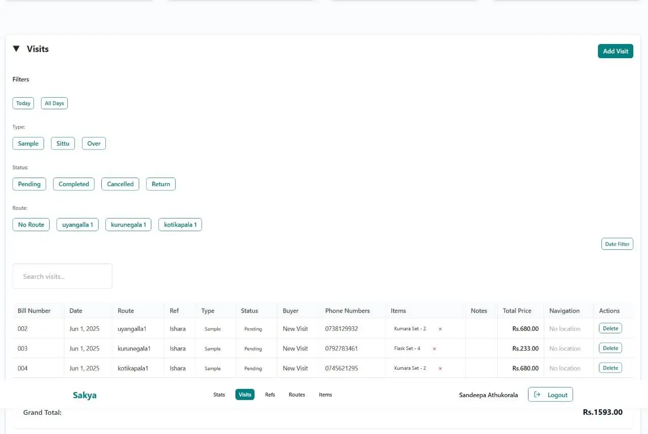Remove Kumara Set item from bill 002
The width and height of the screenshot is (648, 434).
[440, 329]
